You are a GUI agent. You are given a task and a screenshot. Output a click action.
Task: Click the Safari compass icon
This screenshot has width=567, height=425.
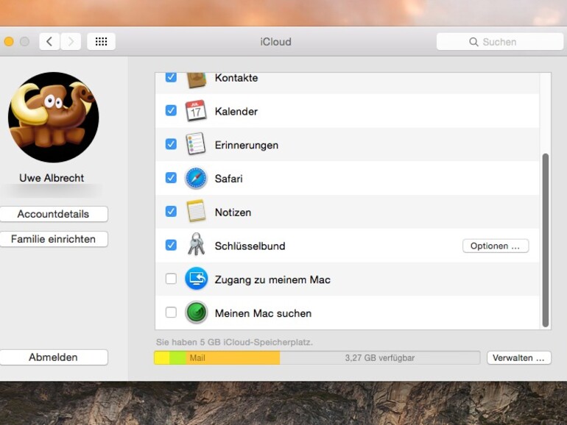pos(196,179)
